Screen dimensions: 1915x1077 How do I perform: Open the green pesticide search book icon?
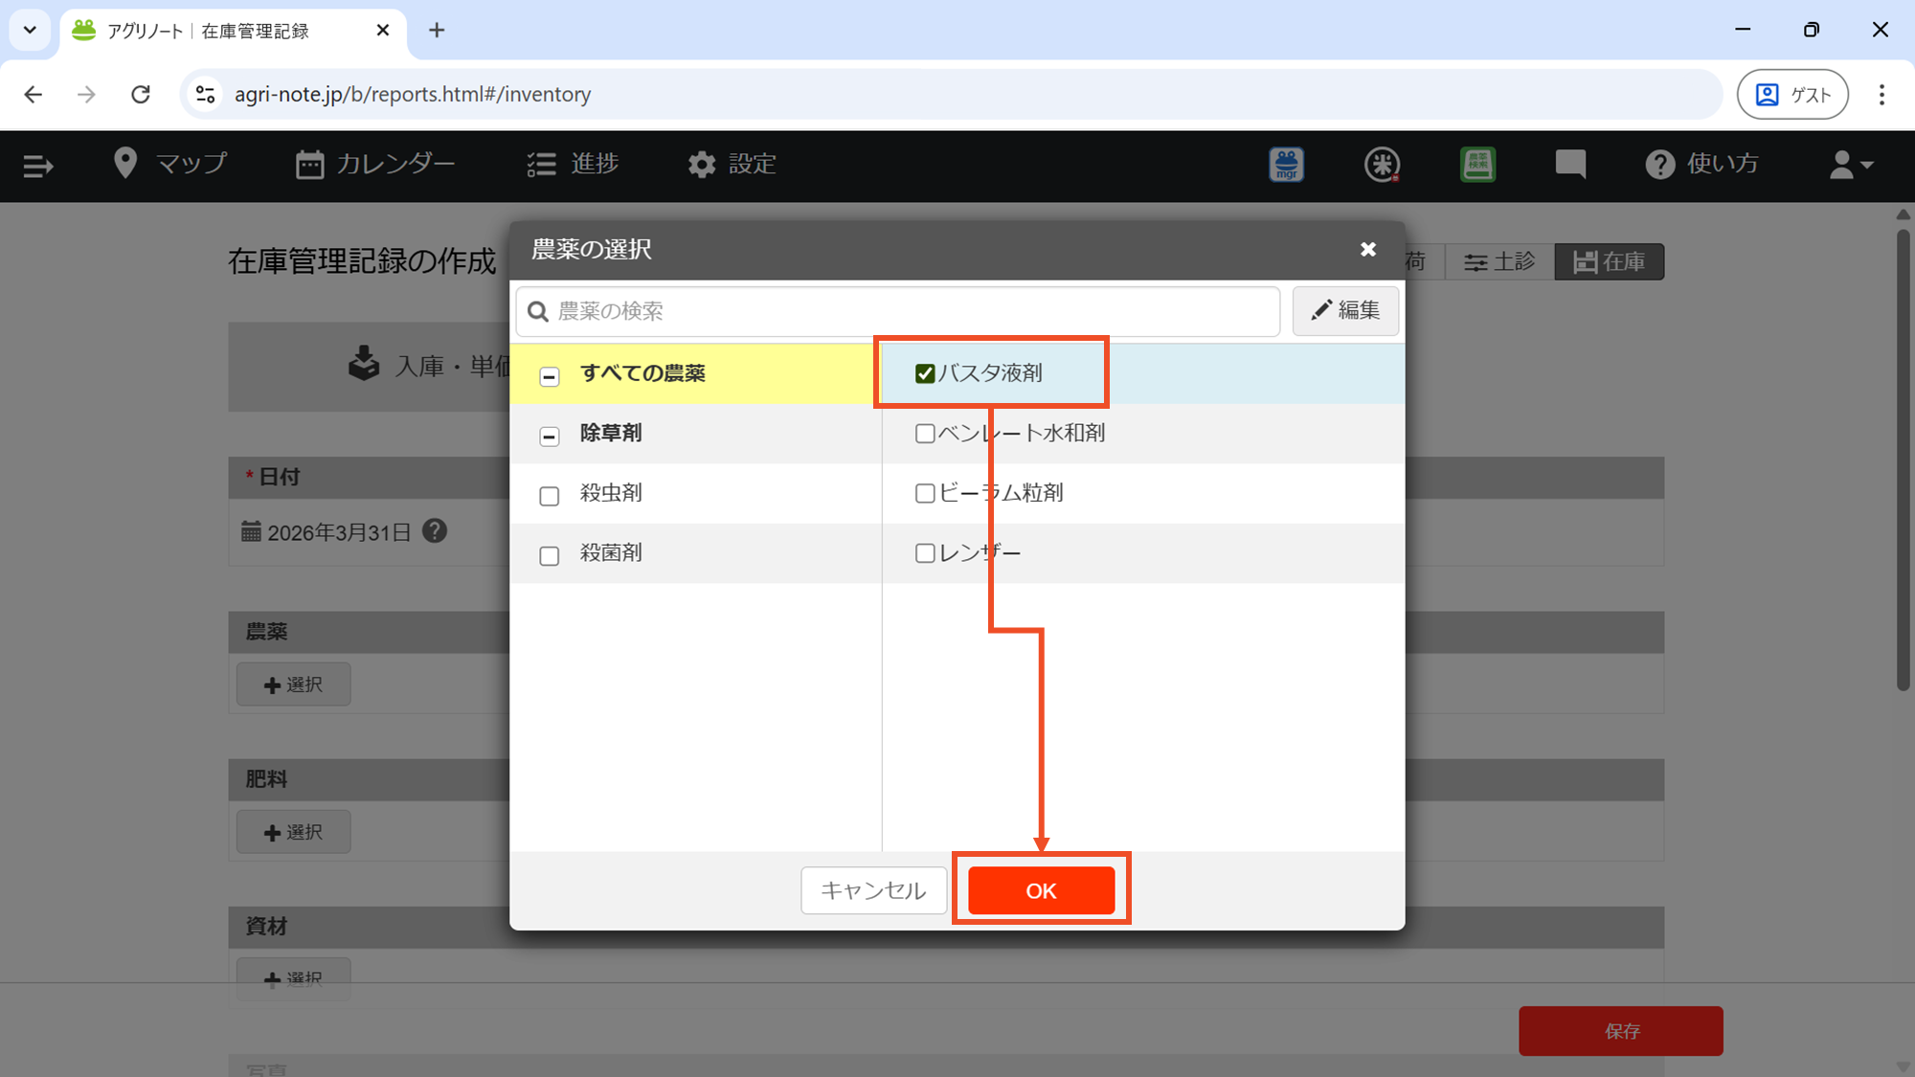[x=1477, y=165]
